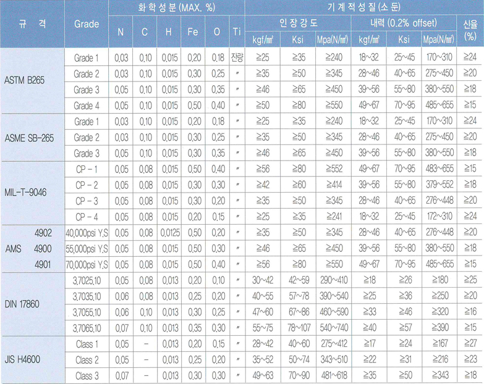The width and height of the screenshot is (484, 384).
Task: Select the 460~590 tensile value
Action: tap(334, 312)
